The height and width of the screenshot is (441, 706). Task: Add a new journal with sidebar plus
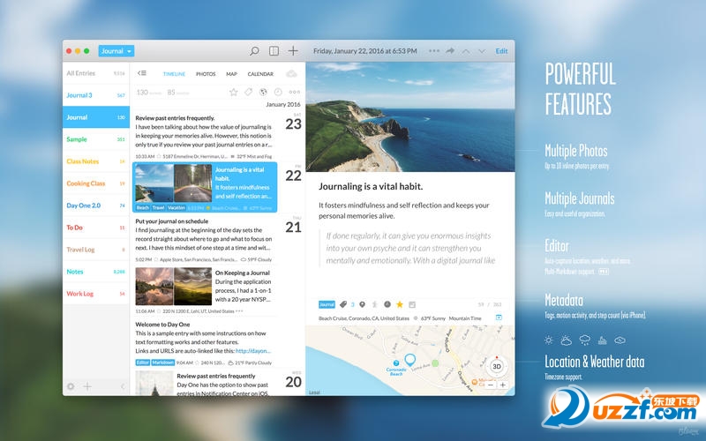tap(87, 386)
